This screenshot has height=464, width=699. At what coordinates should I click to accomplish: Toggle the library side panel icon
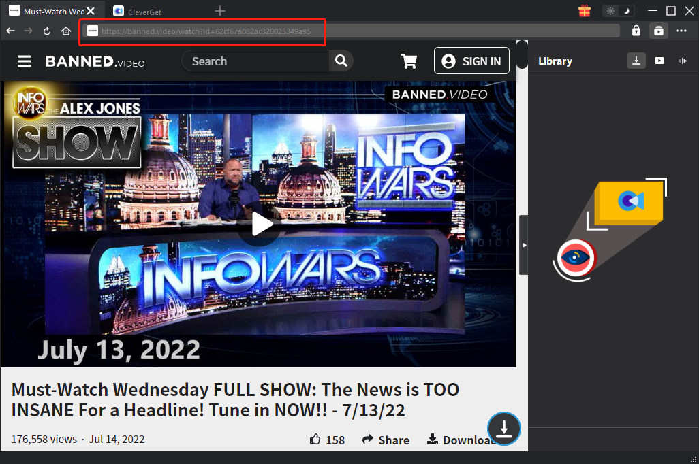click(x=658, y=31)
